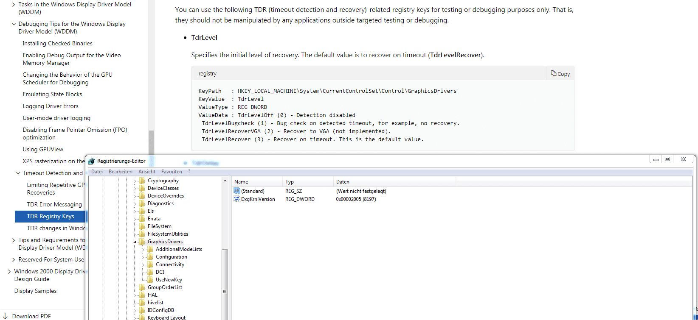Open Enabling Debug Output for Video Memory Manager
Screen dimensions: 698x320
point(72,59)
